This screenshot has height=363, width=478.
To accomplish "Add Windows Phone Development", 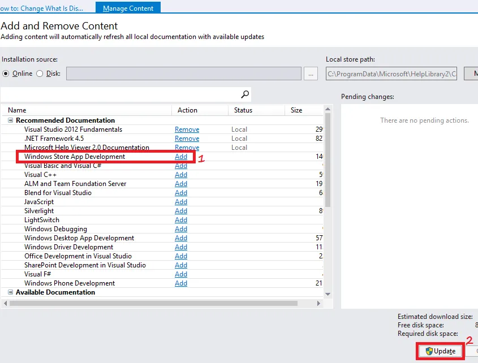I will (181, 283).
